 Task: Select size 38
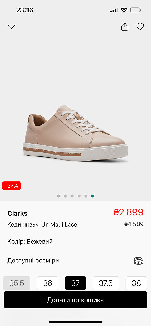pos(136,283)
